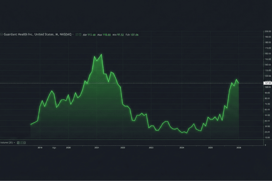Click the Max 118.00 high value
This screenshot has height=181, width=272.
point(104,35)
